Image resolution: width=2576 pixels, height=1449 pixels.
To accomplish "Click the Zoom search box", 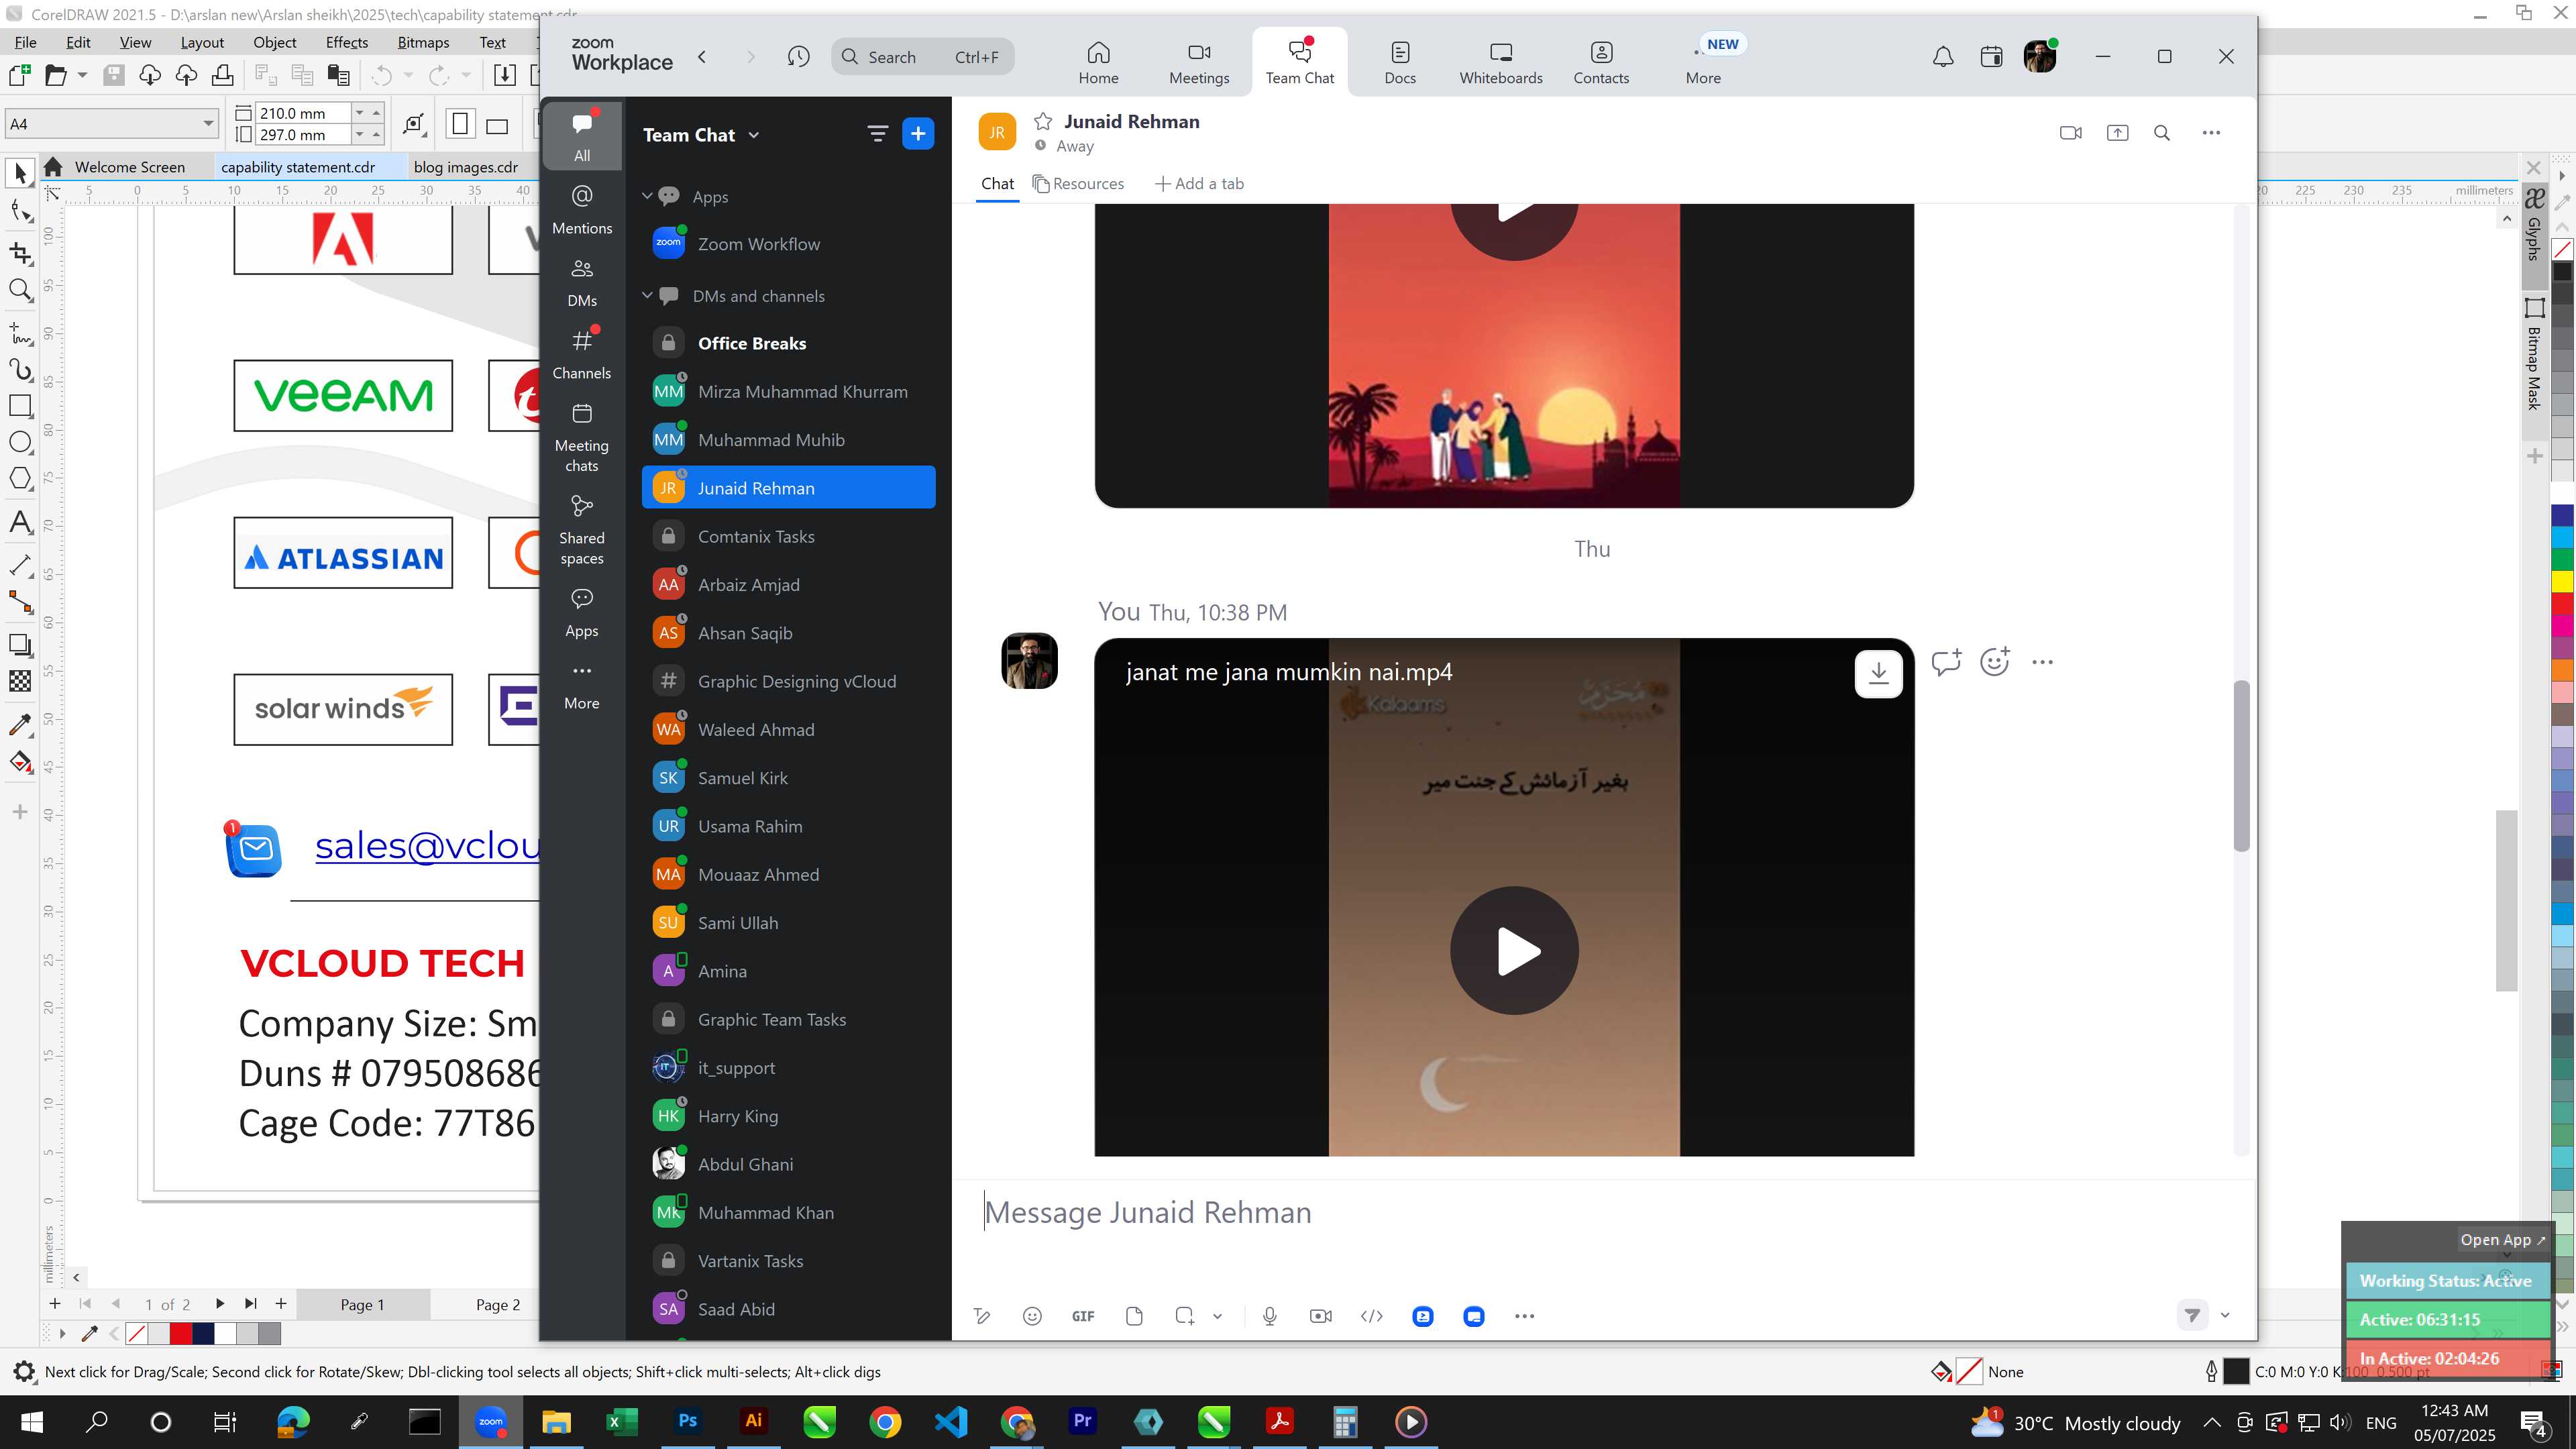I will coord(922,57).
